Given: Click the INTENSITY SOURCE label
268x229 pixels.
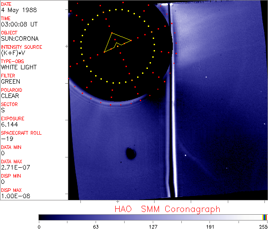Looking at the screenshot, I should click(x=21, y=47).
